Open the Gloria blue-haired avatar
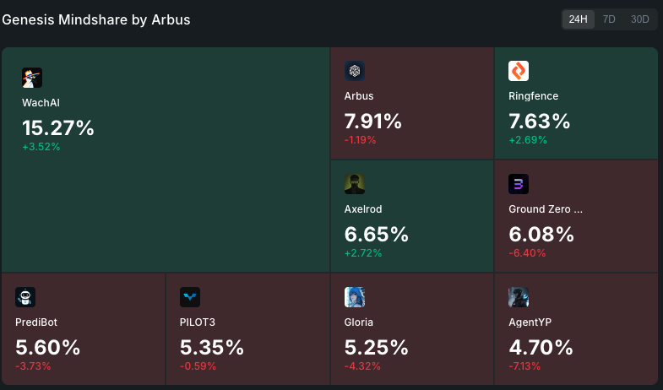663x390 pixels. [x=355, y=297]
